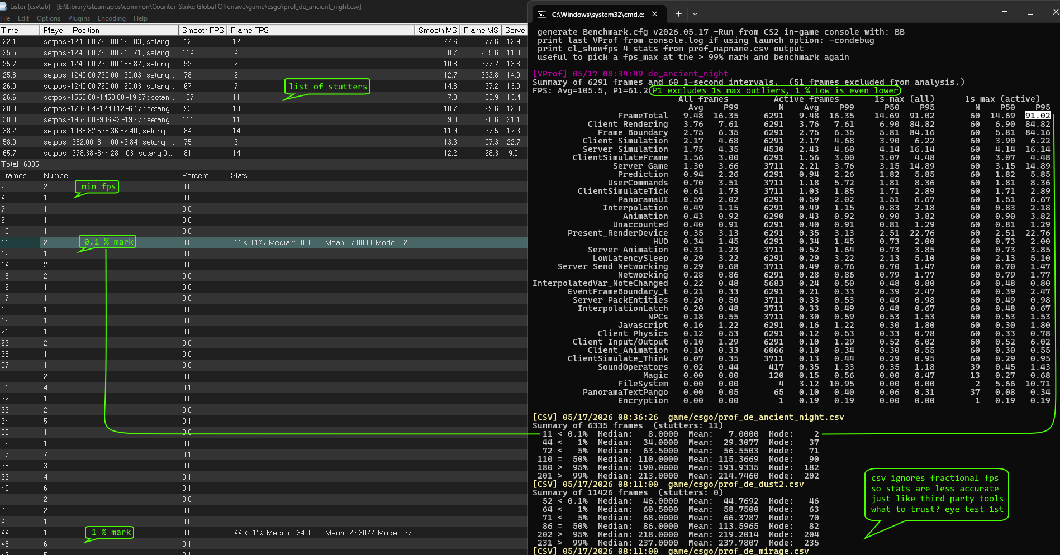Open a new terminal tab with plus

(678, 14)
